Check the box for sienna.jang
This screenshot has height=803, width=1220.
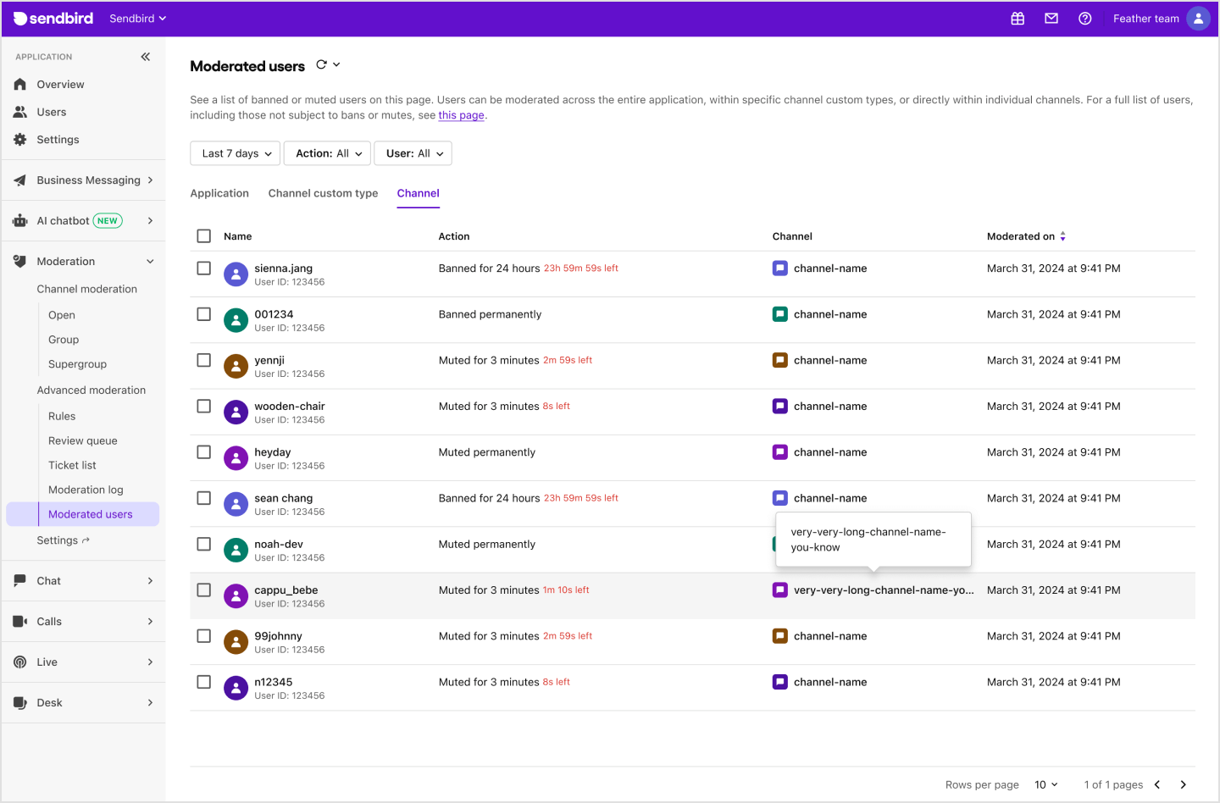coord(204,269)
